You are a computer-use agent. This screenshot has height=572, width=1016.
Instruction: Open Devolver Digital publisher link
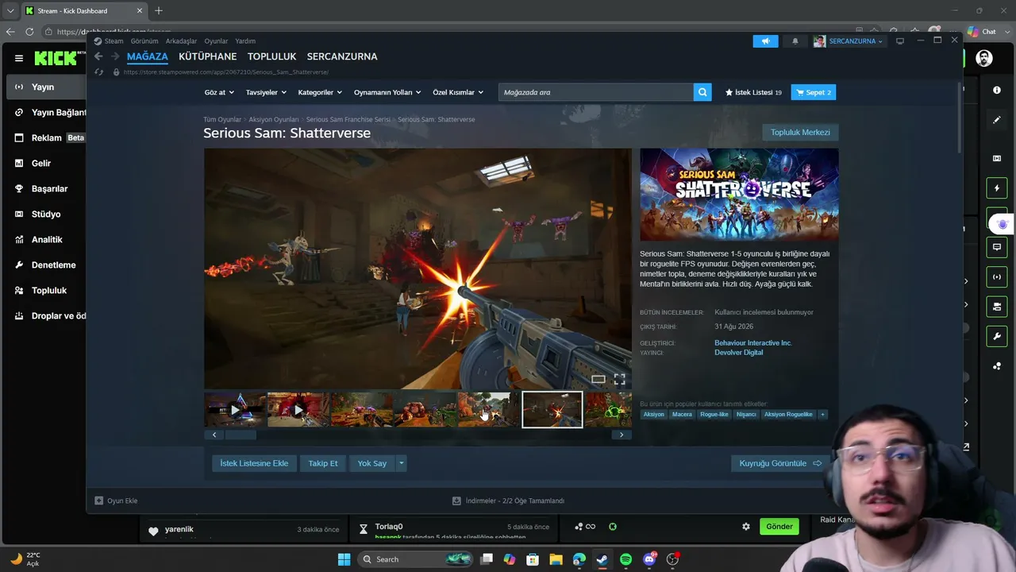[x=738, y=353]
